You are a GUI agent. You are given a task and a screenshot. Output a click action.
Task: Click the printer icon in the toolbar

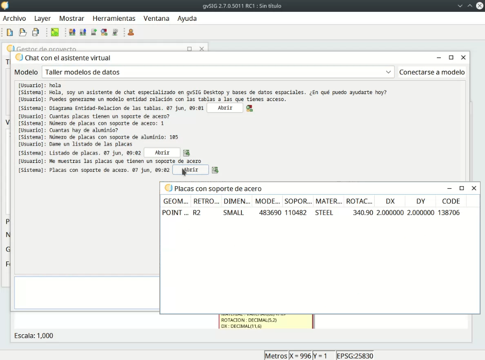36,32
